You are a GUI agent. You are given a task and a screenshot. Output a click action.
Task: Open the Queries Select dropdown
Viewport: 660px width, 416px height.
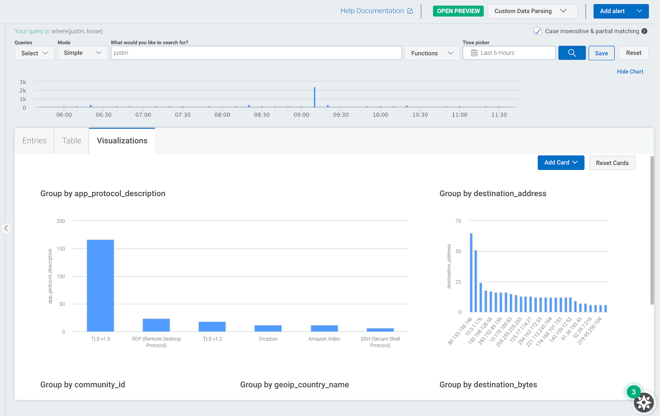click(35, 53)
